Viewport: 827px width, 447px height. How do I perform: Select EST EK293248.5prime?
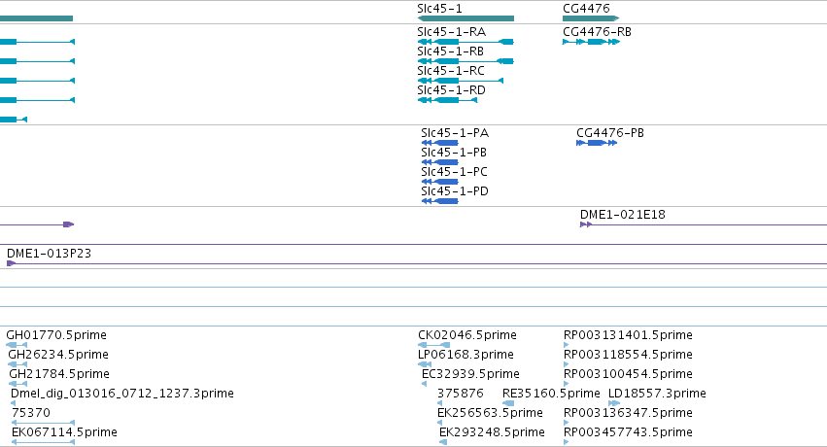(x=443, y=442)
